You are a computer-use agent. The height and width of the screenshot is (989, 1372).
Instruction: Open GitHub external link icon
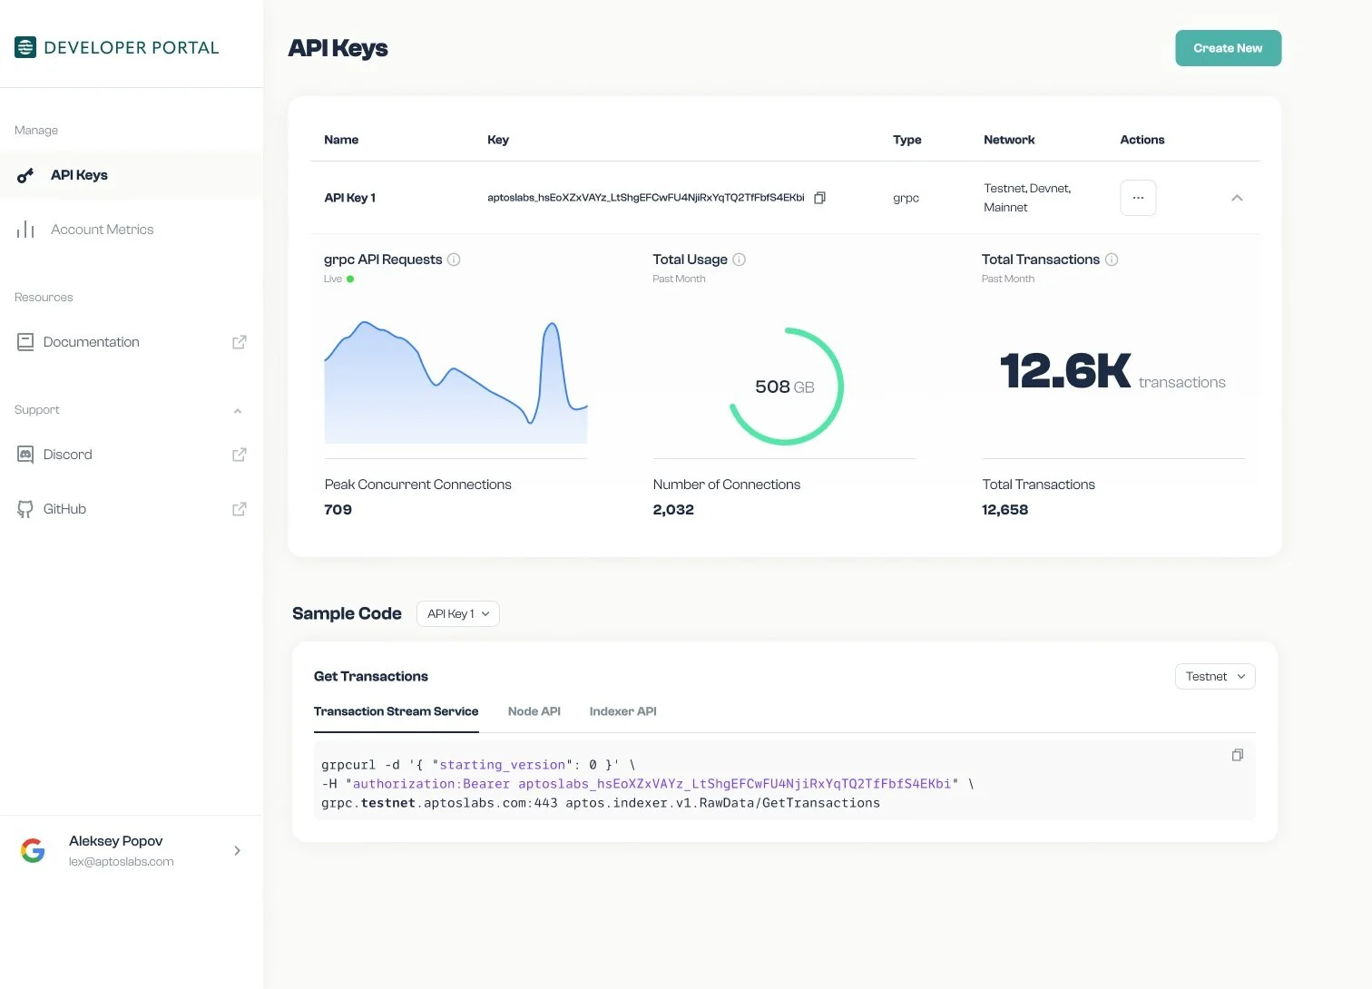point(240,509)
